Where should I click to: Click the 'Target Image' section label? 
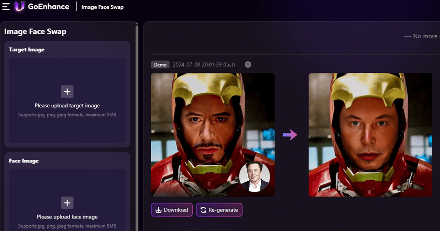27,49
